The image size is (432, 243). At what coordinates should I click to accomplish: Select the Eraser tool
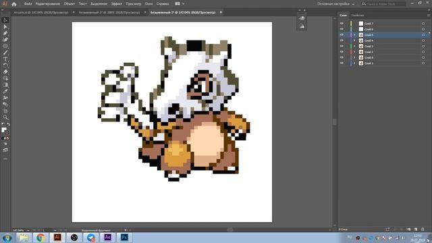5,72
